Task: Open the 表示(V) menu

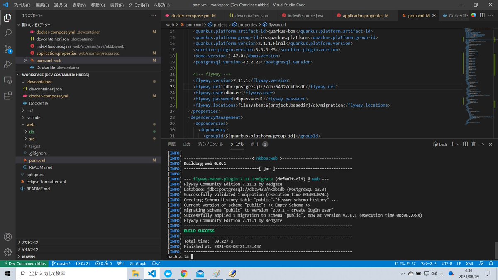Action: 79,5
